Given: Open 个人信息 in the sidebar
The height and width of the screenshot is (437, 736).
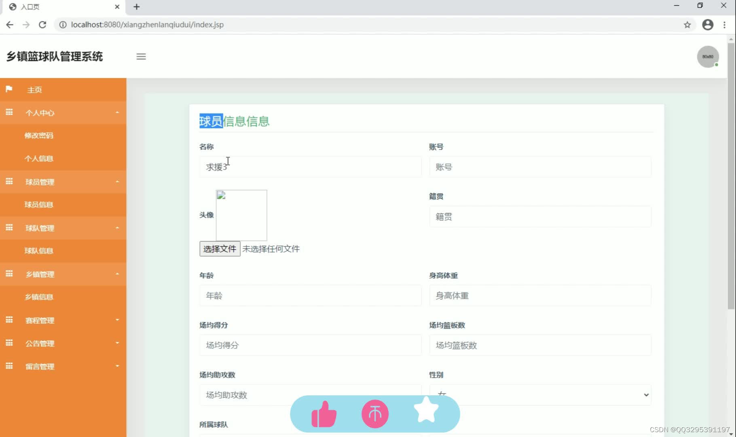Looking at the screenshot, I should click(39, 159).
